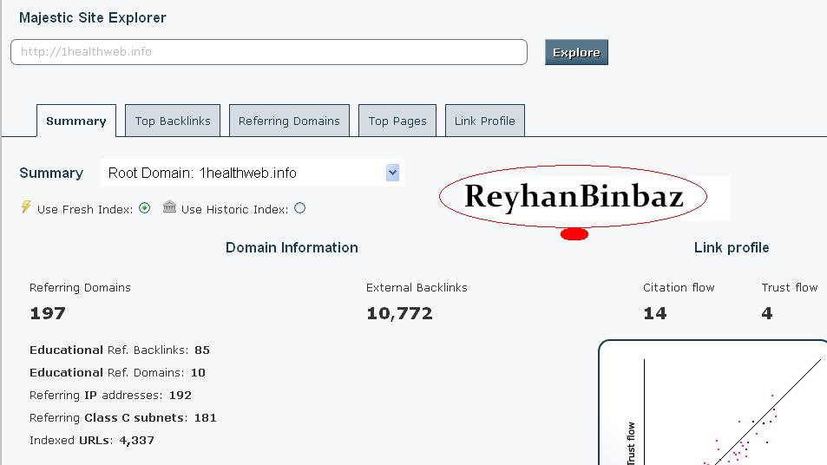827x465 pixels.
Task: Click the External Backlinks value 10,772
Action: 399,313
